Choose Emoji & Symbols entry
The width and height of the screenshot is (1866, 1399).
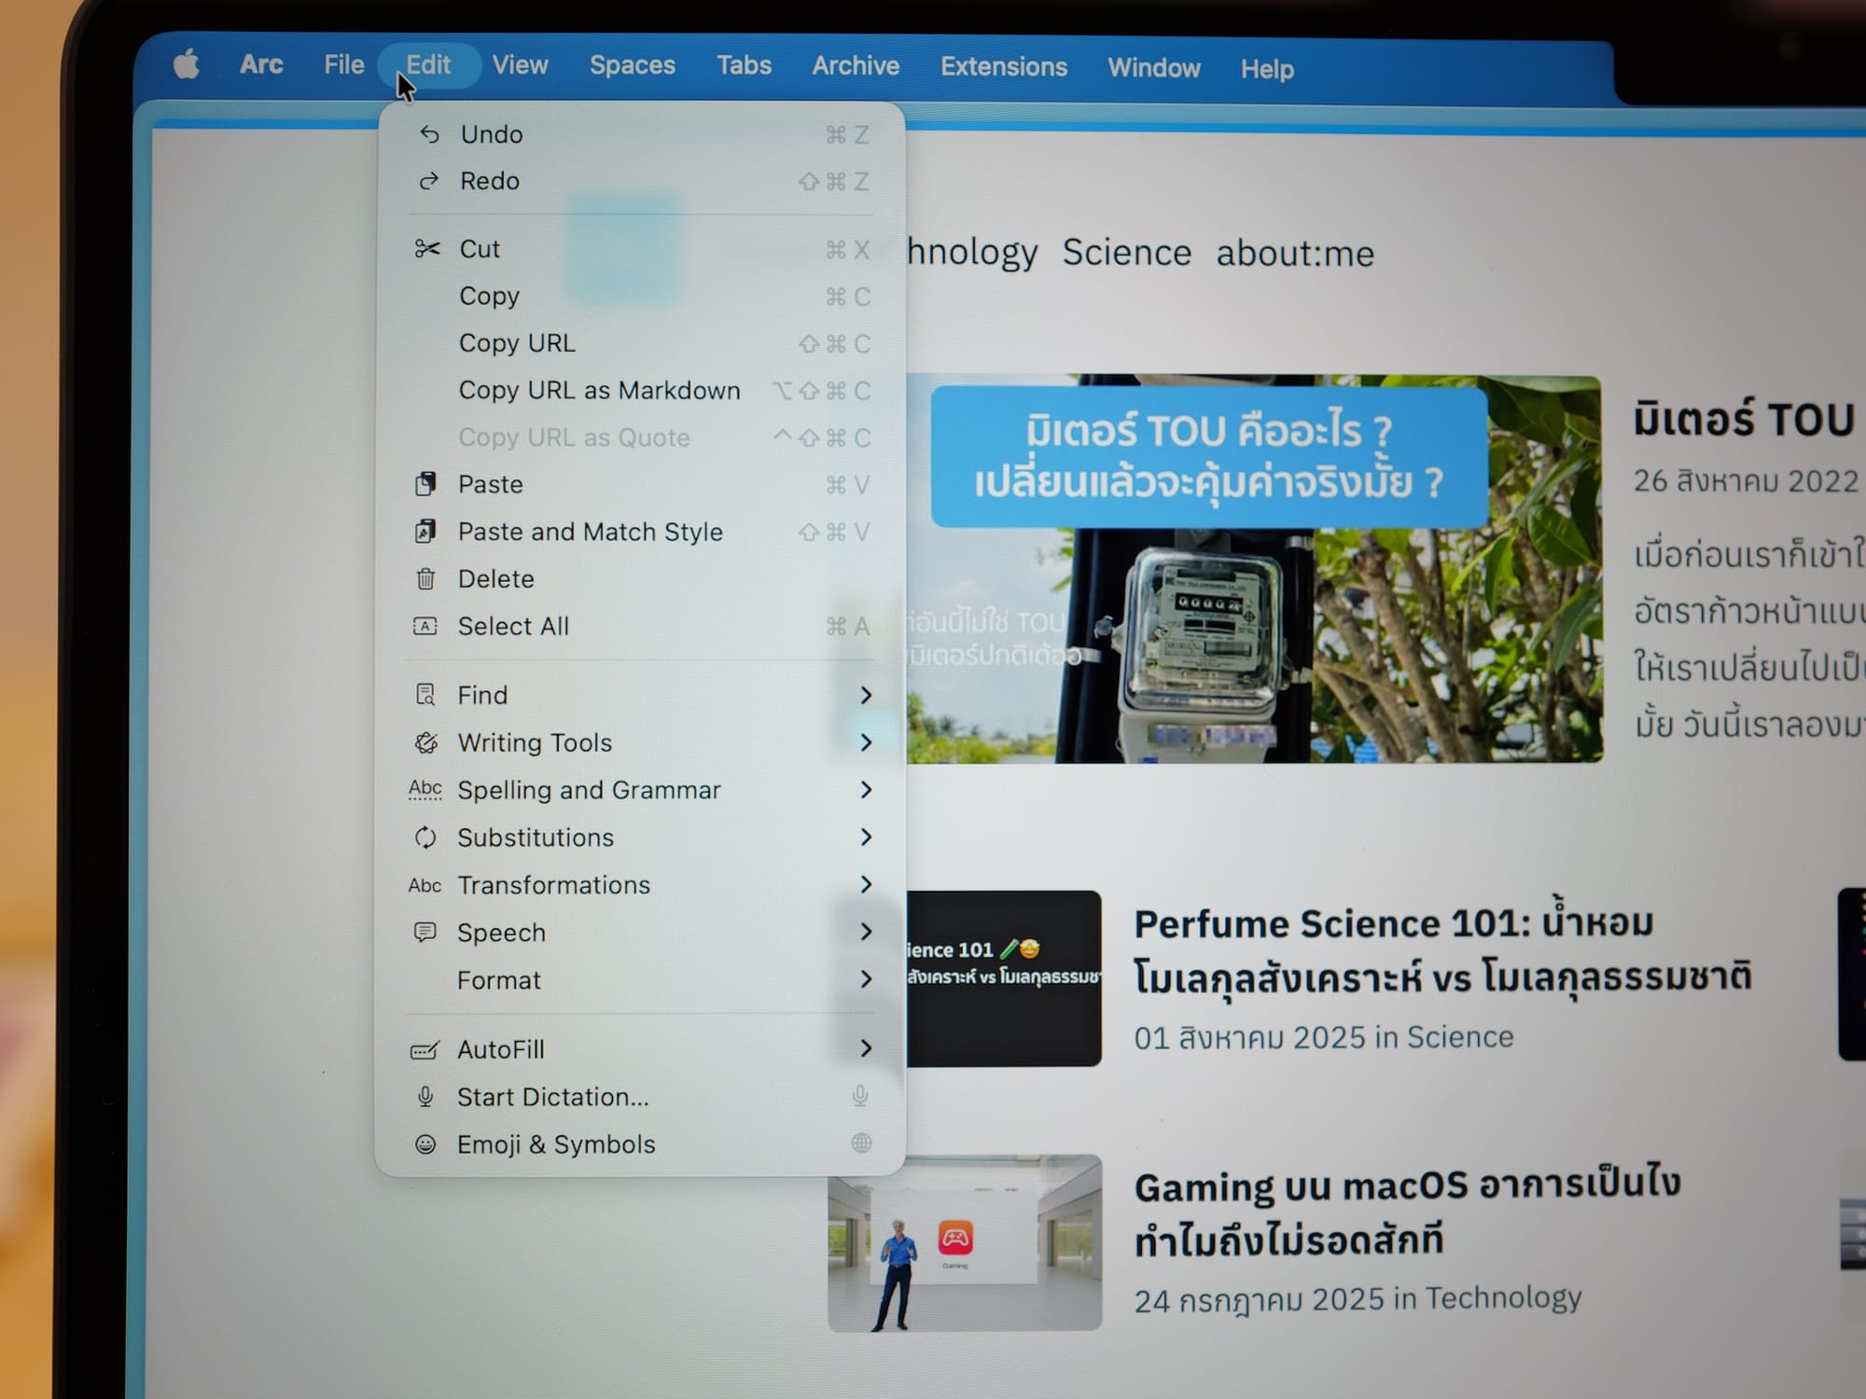(x=640, y=1144)
